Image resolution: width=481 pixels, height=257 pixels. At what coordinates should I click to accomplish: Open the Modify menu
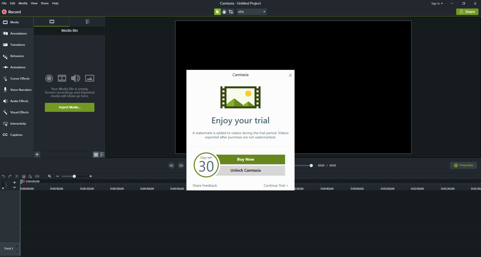[x=23, y=3]
